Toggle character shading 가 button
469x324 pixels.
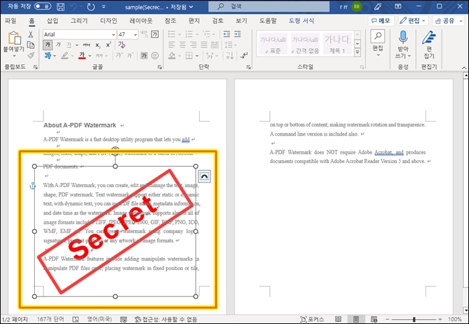coord(144,55)
